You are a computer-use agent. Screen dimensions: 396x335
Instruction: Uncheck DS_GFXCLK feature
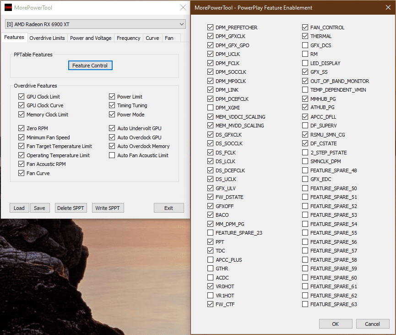[x=210, y=135]
